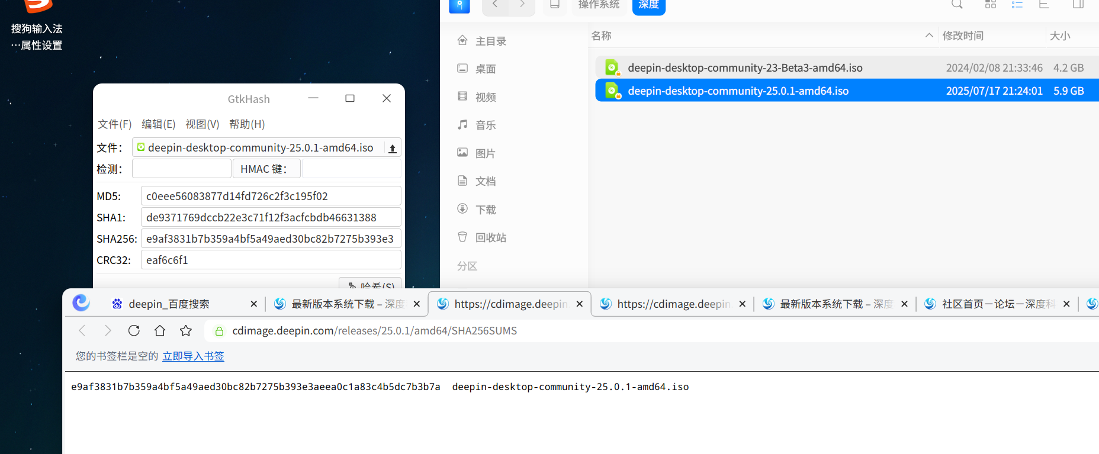This screenshot has width=1099, height=454.
Task: Open 图片 folder in the sidebar
Action: point(477,153)
